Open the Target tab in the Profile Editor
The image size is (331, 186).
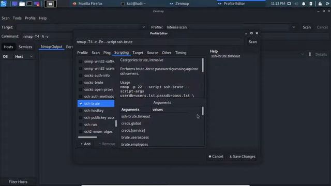click(138, 53)
